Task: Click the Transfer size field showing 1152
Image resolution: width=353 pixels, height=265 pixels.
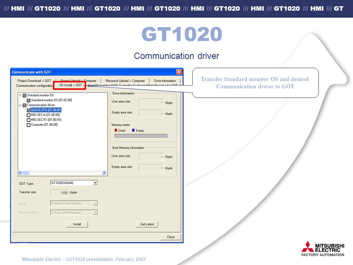Action: coord(59,192)
